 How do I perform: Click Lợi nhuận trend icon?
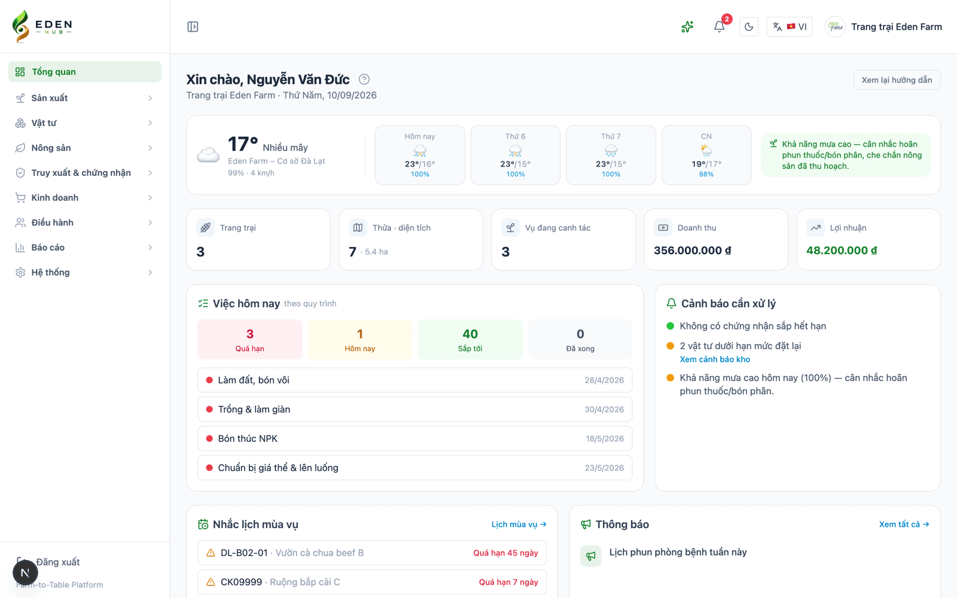(x=816, y=228)
